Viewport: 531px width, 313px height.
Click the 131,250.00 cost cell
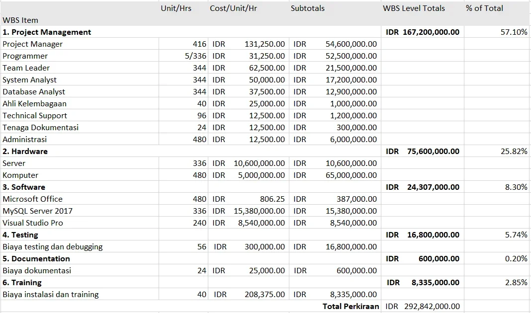tap(265, 44)
